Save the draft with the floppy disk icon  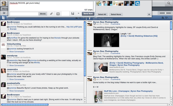coord(73,14)
